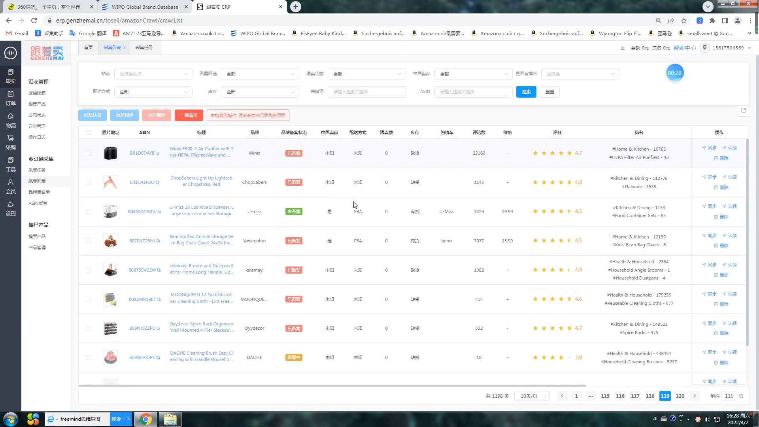
Task: Click the audio waveform icon in the top-left sidebar
Action: [11, 53]
